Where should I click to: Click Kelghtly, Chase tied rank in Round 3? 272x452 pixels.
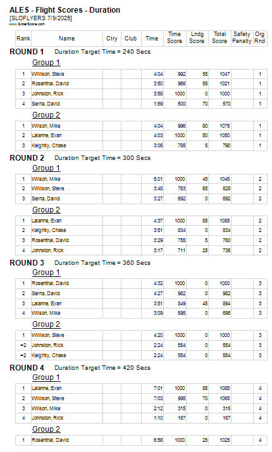tap(23, 355)
